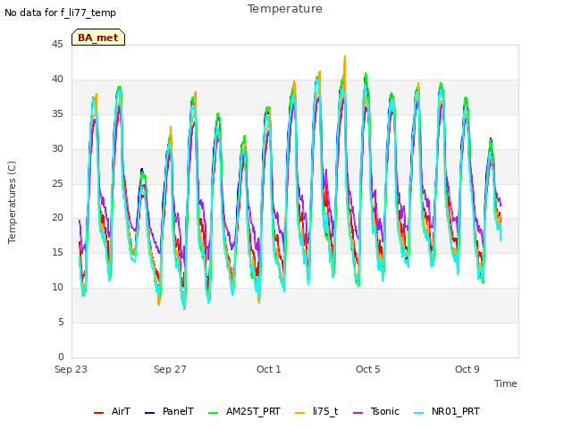Image resolution: width=572 pixels, height=429 pixels.
Task: Click the 40 y-axis tick label
Action: [x=57, y=80]
